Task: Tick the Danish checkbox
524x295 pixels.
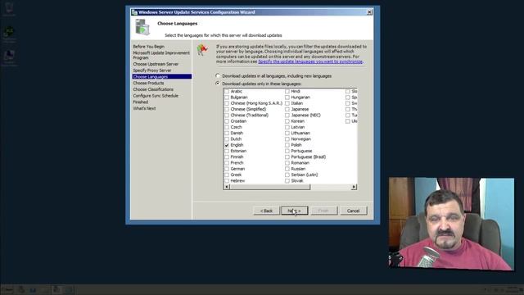Action: pos(227,133)
